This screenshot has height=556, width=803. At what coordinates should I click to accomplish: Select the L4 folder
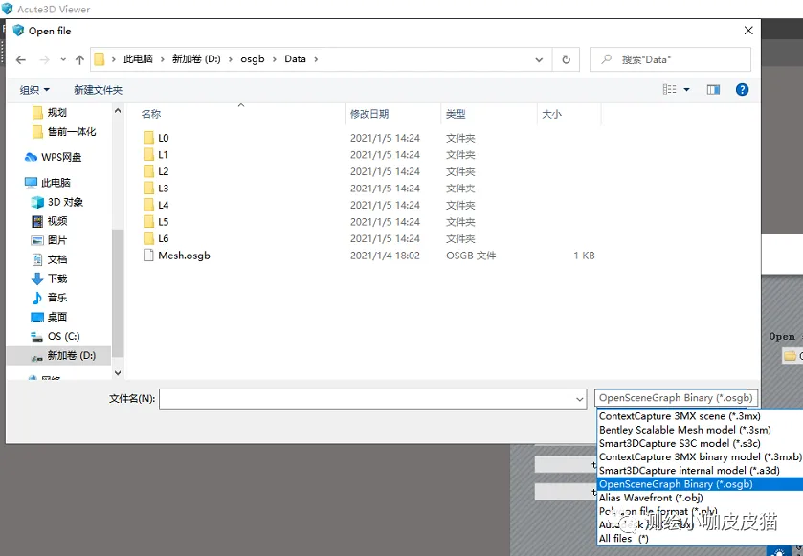pyautogui.click(x=163, y=206)
